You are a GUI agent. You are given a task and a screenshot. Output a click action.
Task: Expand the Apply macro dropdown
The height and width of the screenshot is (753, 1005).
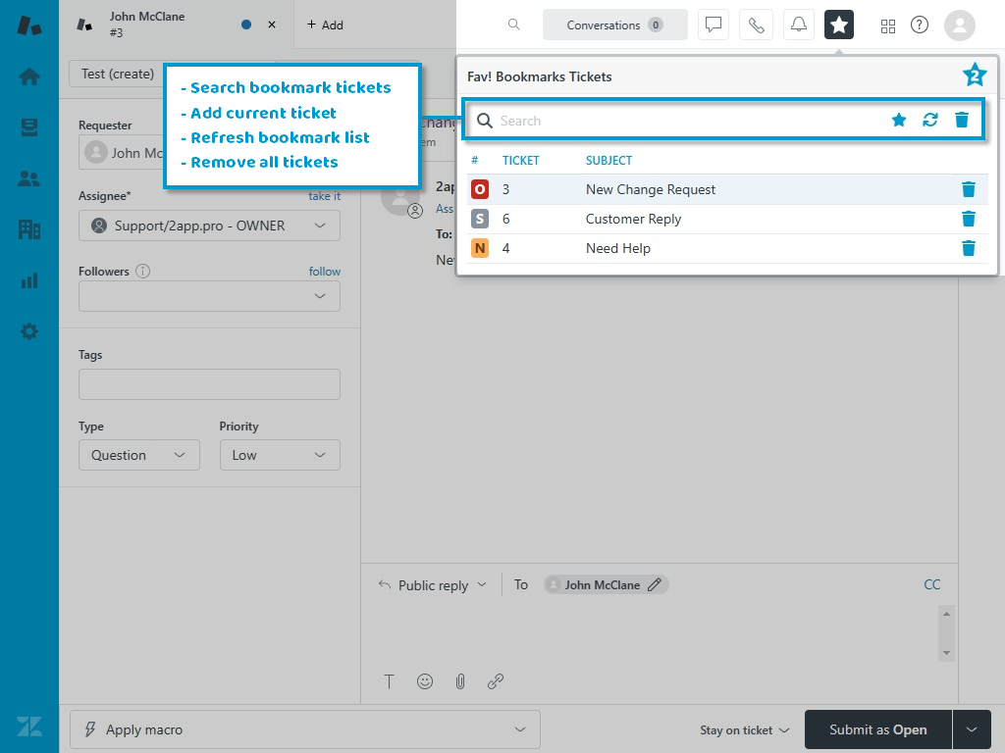[x=304, y=729]
